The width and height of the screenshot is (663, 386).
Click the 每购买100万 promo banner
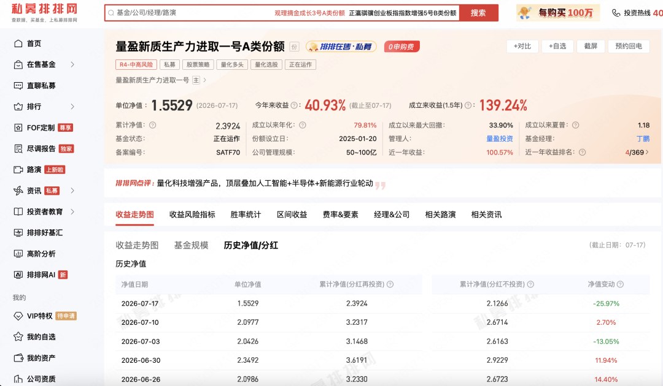click(558, 13)
